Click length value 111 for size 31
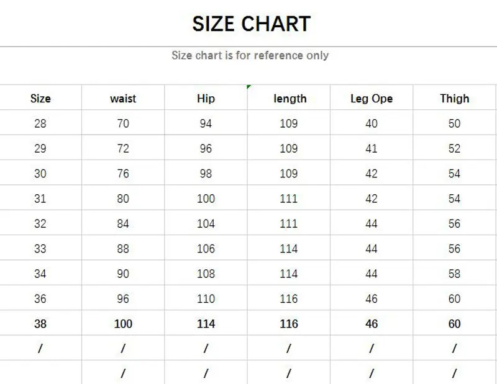 [289, 199]
